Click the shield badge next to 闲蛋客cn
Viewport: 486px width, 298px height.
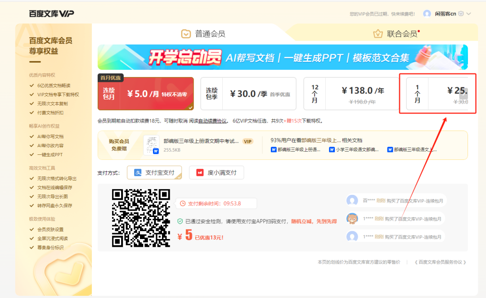pos(461,14)
